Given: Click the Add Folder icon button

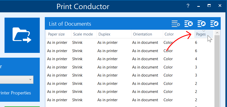Looking at the screenshot, I should [22, 35].
